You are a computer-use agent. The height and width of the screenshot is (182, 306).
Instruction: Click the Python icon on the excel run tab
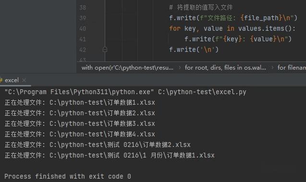click(1, 80)
